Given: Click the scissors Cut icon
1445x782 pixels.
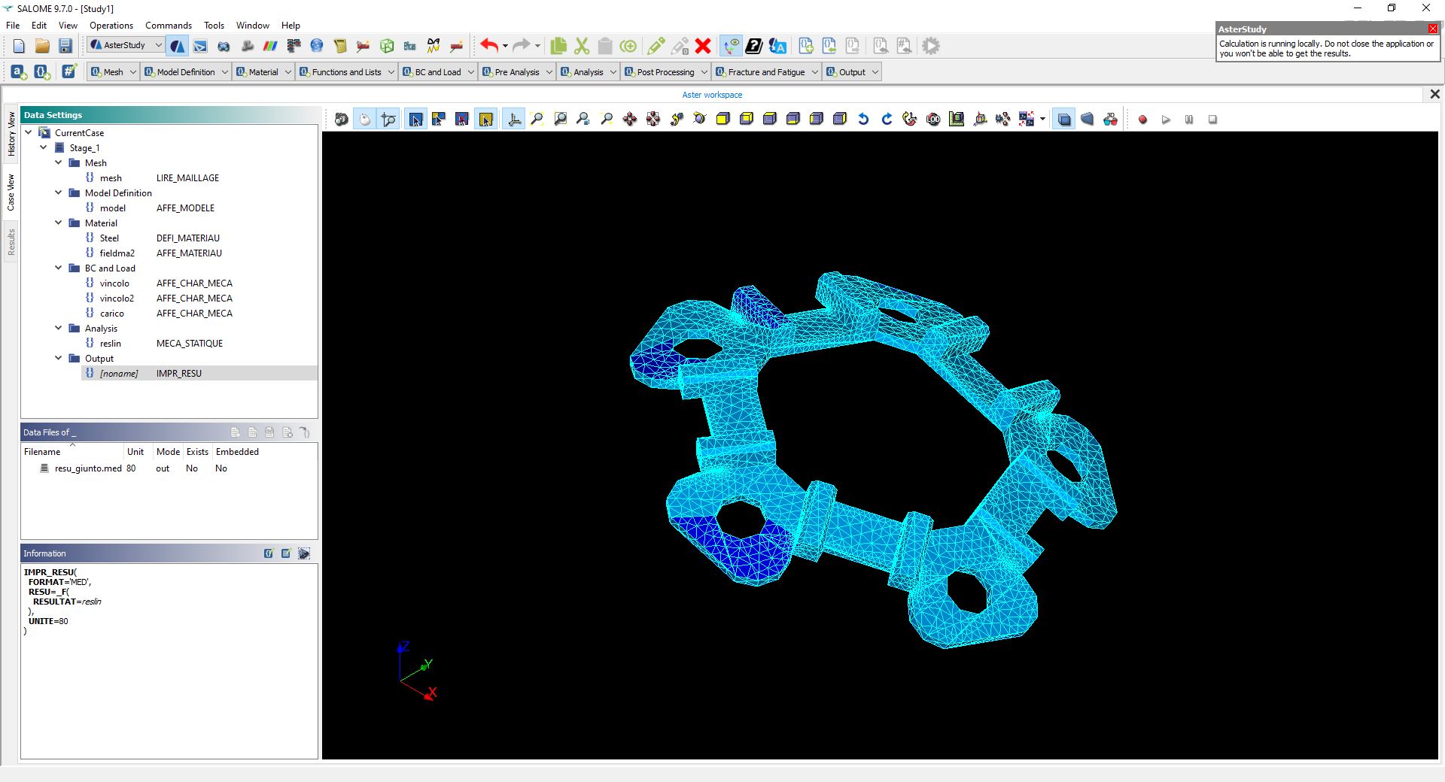Looking at the screenshot, I should pyautogui.click(x=582, y=47).
